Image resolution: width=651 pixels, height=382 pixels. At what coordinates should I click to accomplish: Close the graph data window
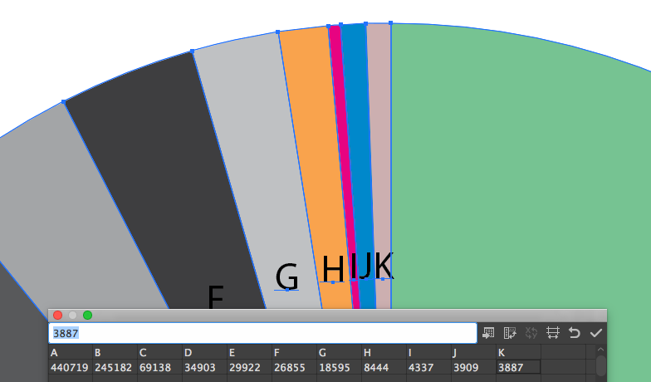(58, 316)
